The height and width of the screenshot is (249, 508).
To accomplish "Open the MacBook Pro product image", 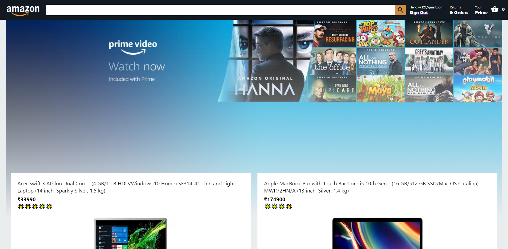I will coord(377,233).
